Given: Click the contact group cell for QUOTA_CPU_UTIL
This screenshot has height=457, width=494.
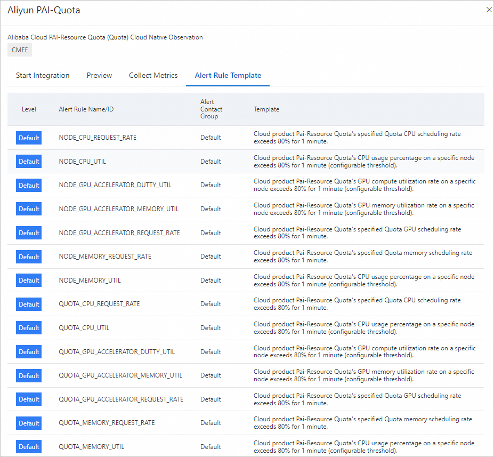Looking at the screenshot, I should click(x=210, y=328).
